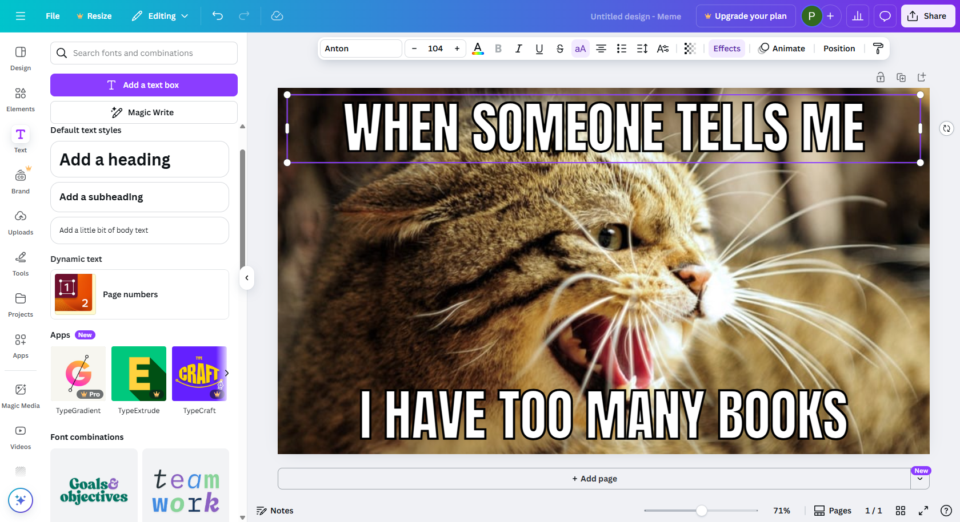
Task: Expand the Editing mode dropdown
Action: tap(160, 16)
